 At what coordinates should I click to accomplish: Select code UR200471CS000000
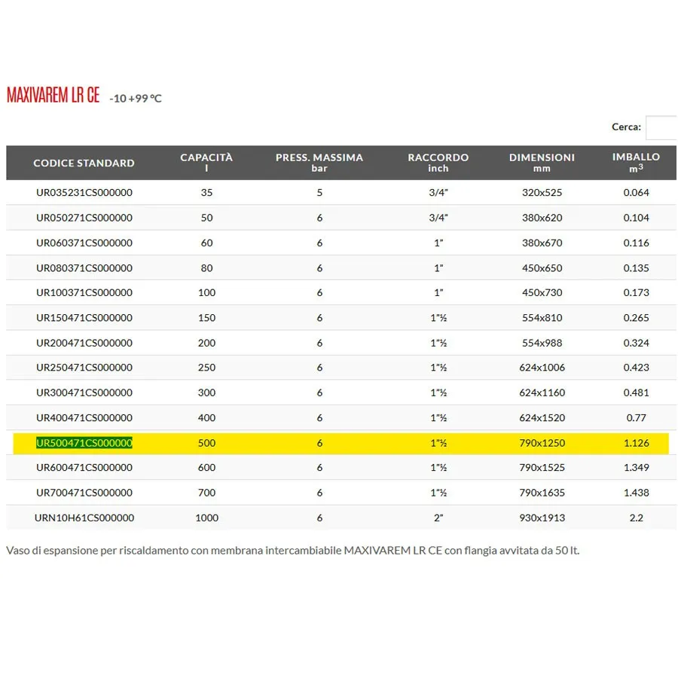point(84,343)
